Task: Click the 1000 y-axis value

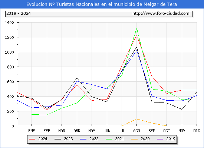Action: 9,52
